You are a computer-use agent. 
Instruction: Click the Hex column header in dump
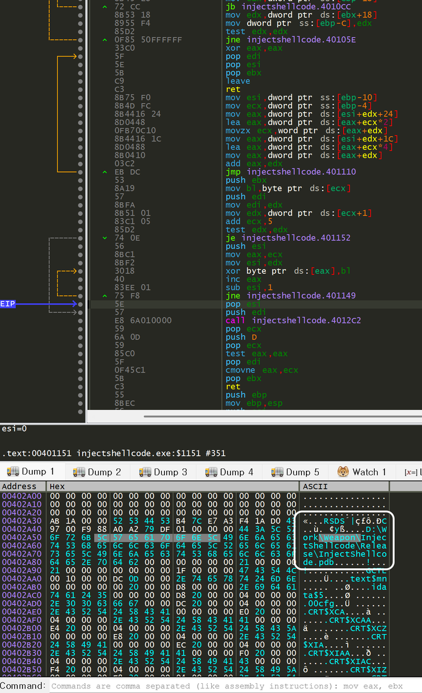coord(173,487)
